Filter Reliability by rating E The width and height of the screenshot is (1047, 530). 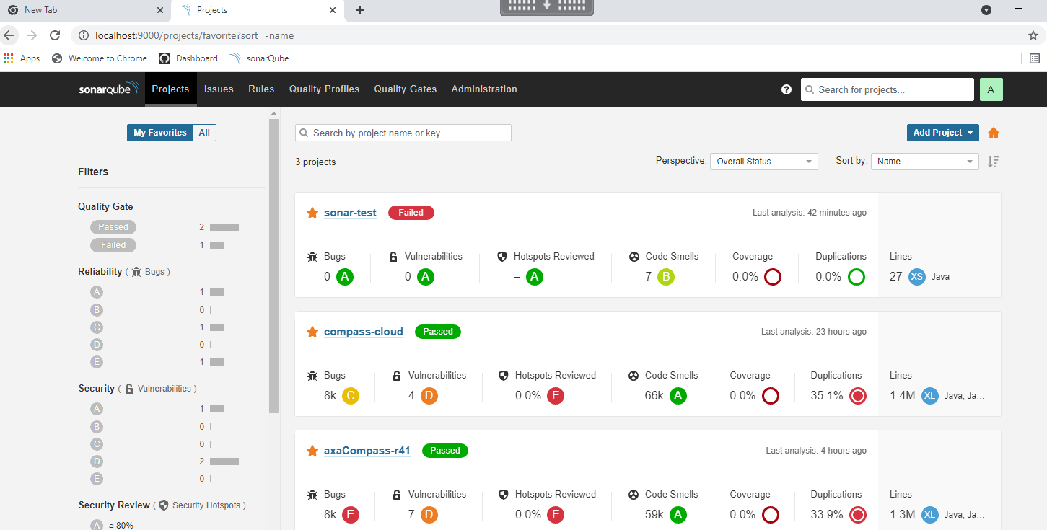[x=97, y=362]
